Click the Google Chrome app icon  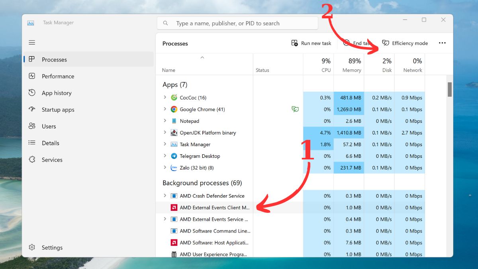[x=174, y=109]
